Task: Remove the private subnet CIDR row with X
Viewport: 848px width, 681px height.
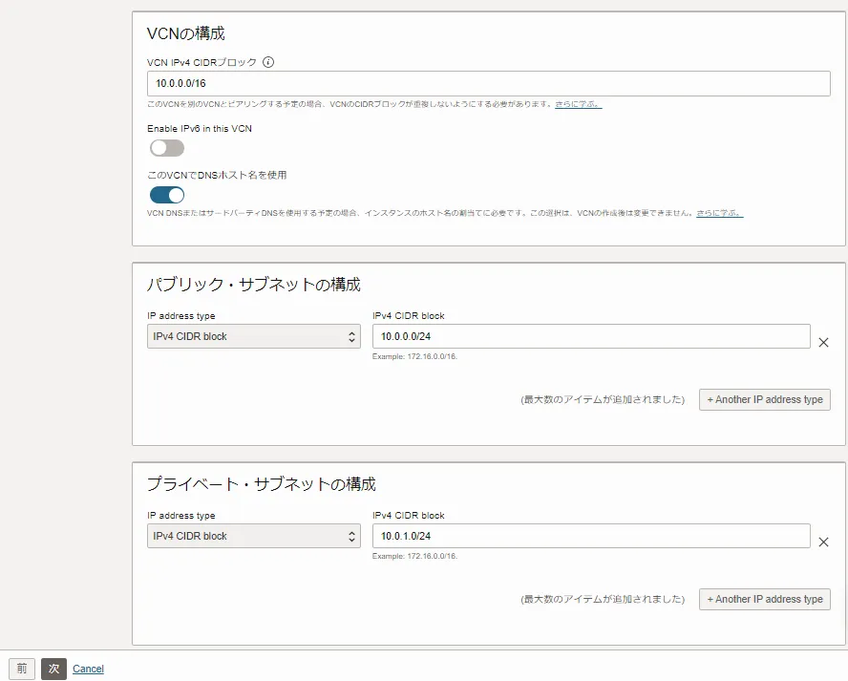Action: pyautogui.click(x=823, y=542)
